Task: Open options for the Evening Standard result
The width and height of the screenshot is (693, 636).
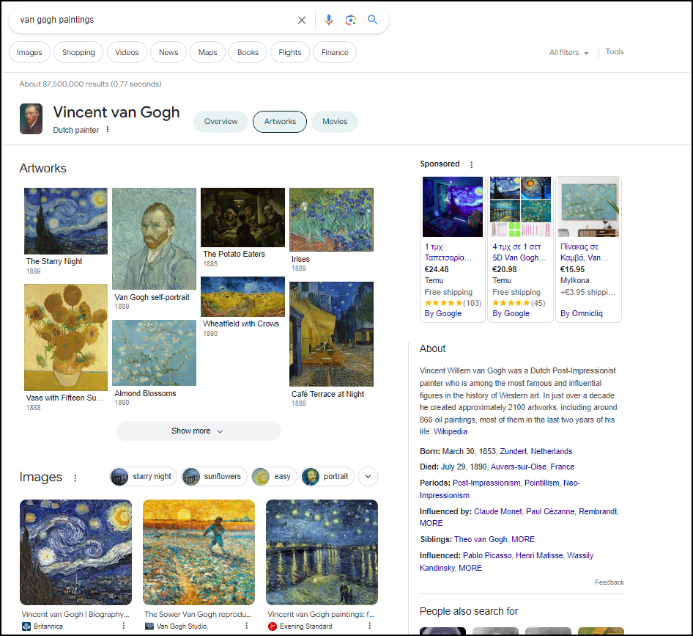Action: point(369,626)
